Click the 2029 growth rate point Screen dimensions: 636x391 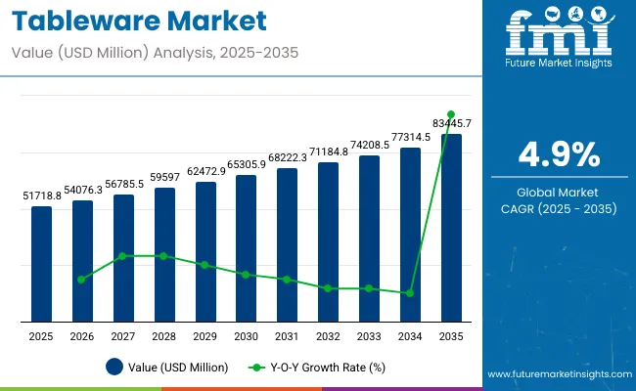point(204,265)
